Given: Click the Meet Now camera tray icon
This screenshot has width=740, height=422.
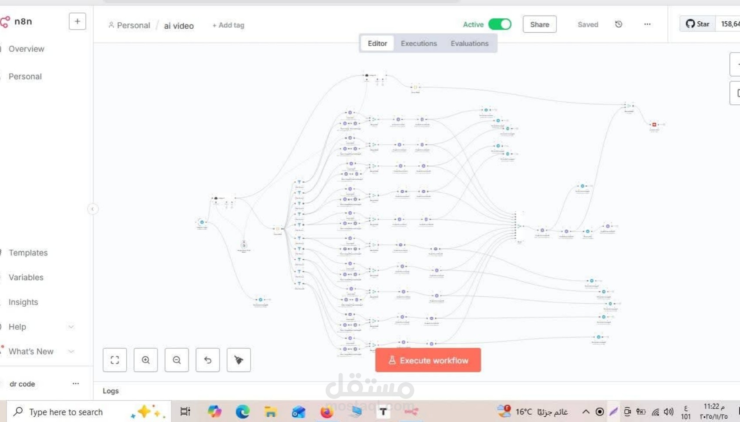Looking at the screenshot, I should [x=627, y=412].
